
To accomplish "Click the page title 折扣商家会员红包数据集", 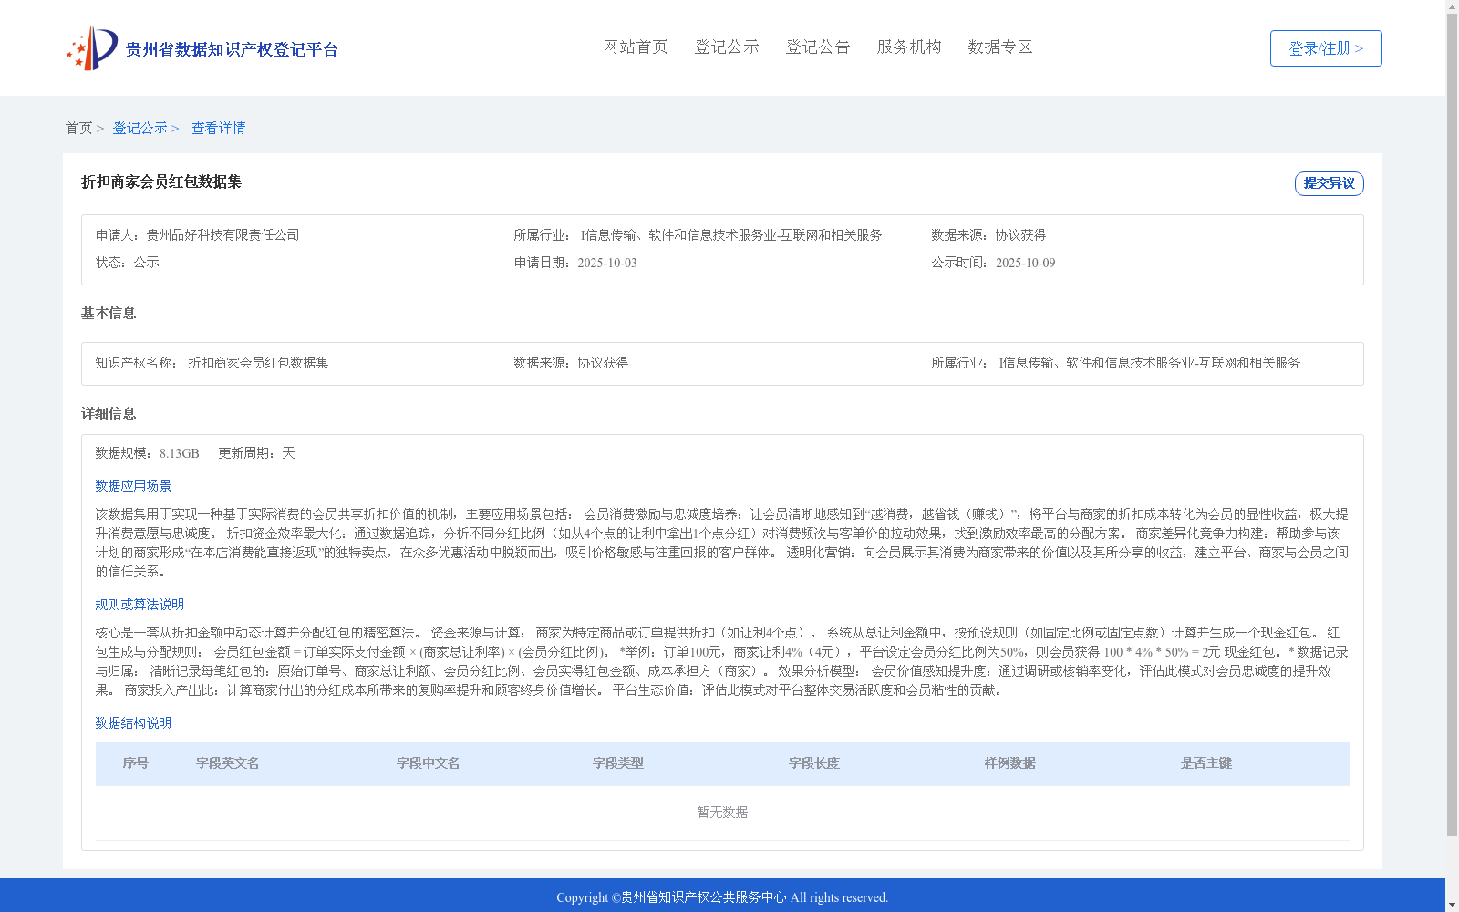I will (x=161, y=182).
